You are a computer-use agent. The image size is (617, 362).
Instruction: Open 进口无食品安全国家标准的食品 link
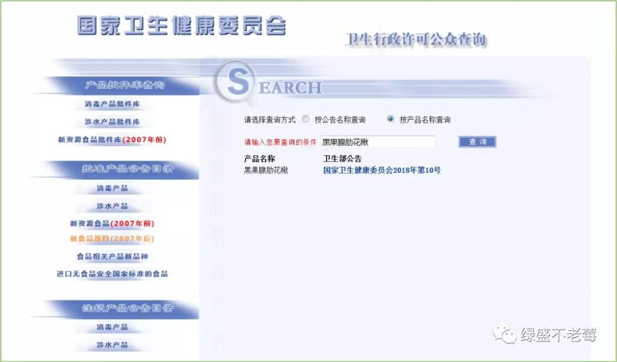click(x=112, y=274)
